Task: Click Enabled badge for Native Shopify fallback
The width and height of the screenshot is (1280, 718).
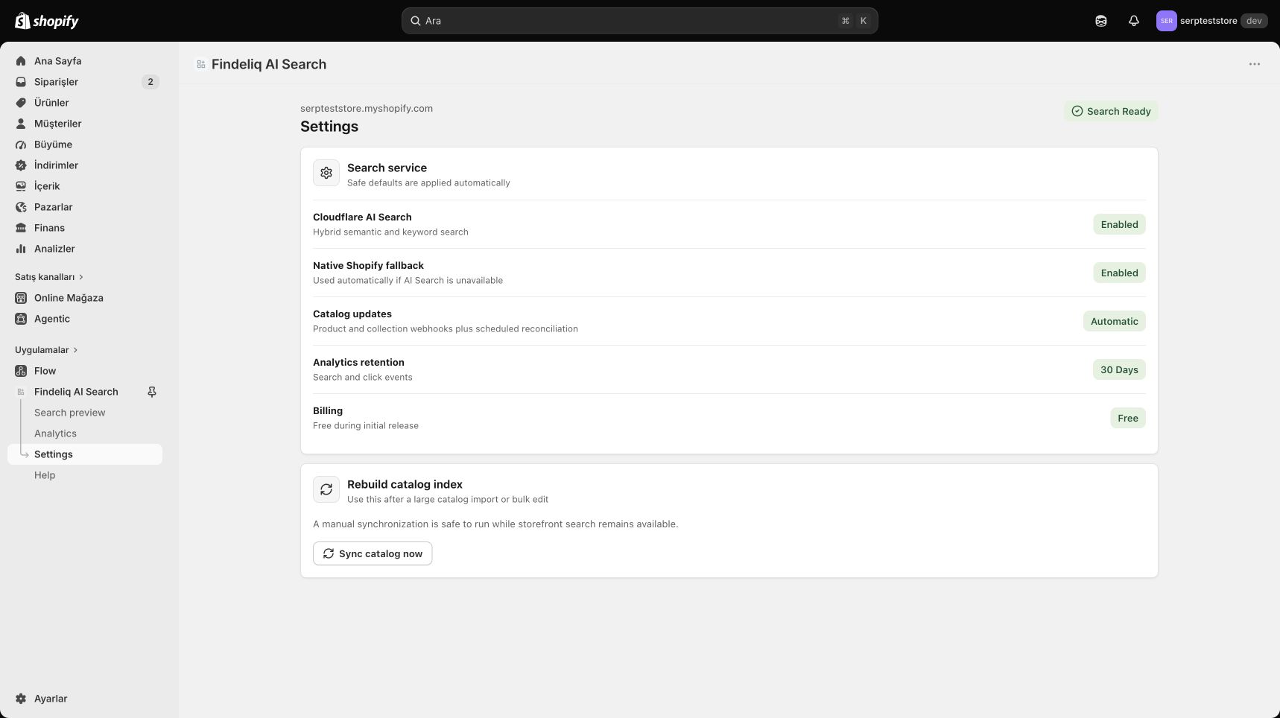Action: point(1119,273)
